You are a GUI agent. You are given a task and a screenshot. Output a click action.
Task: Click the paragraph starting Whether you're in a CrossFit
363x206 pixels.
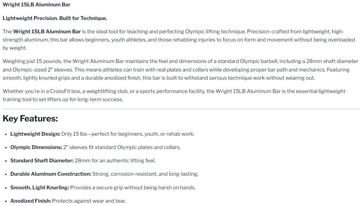tap(174, 95)
